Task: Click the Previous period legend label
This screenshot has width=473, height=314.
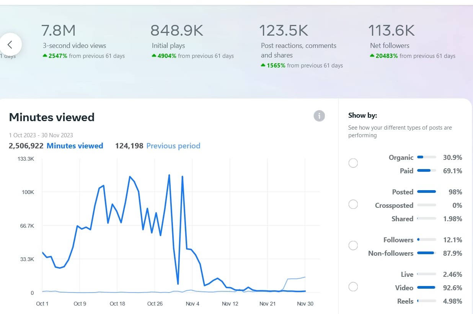Action: (173, 146)
